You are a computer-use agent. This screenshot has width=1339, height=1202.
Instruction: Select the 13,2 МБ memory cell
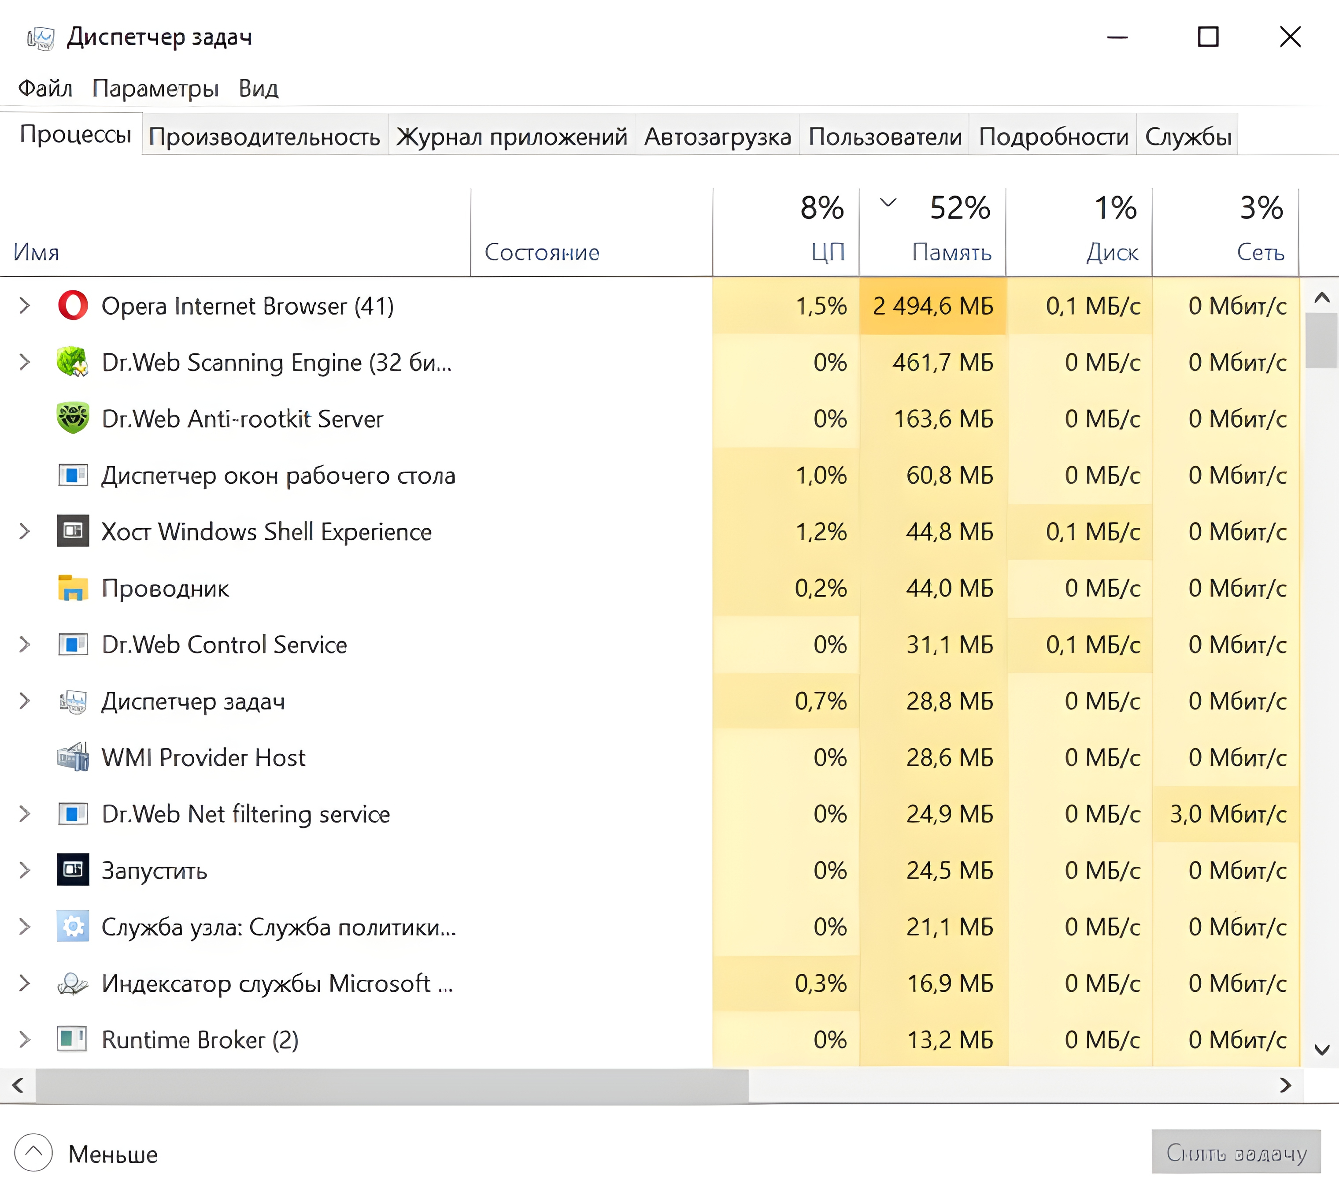coord(933,1039)
